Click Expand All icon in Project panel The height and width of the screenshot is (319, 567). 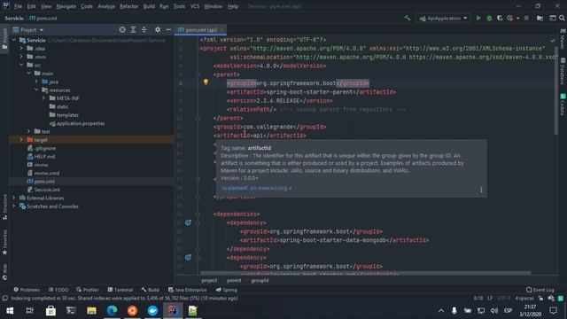tap(133, 29)
